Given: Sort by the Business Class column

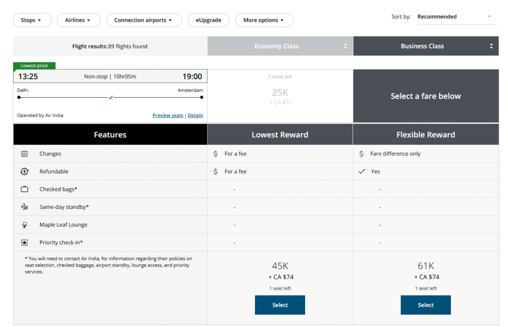Looking at the screenshot, I should [426, 46].
